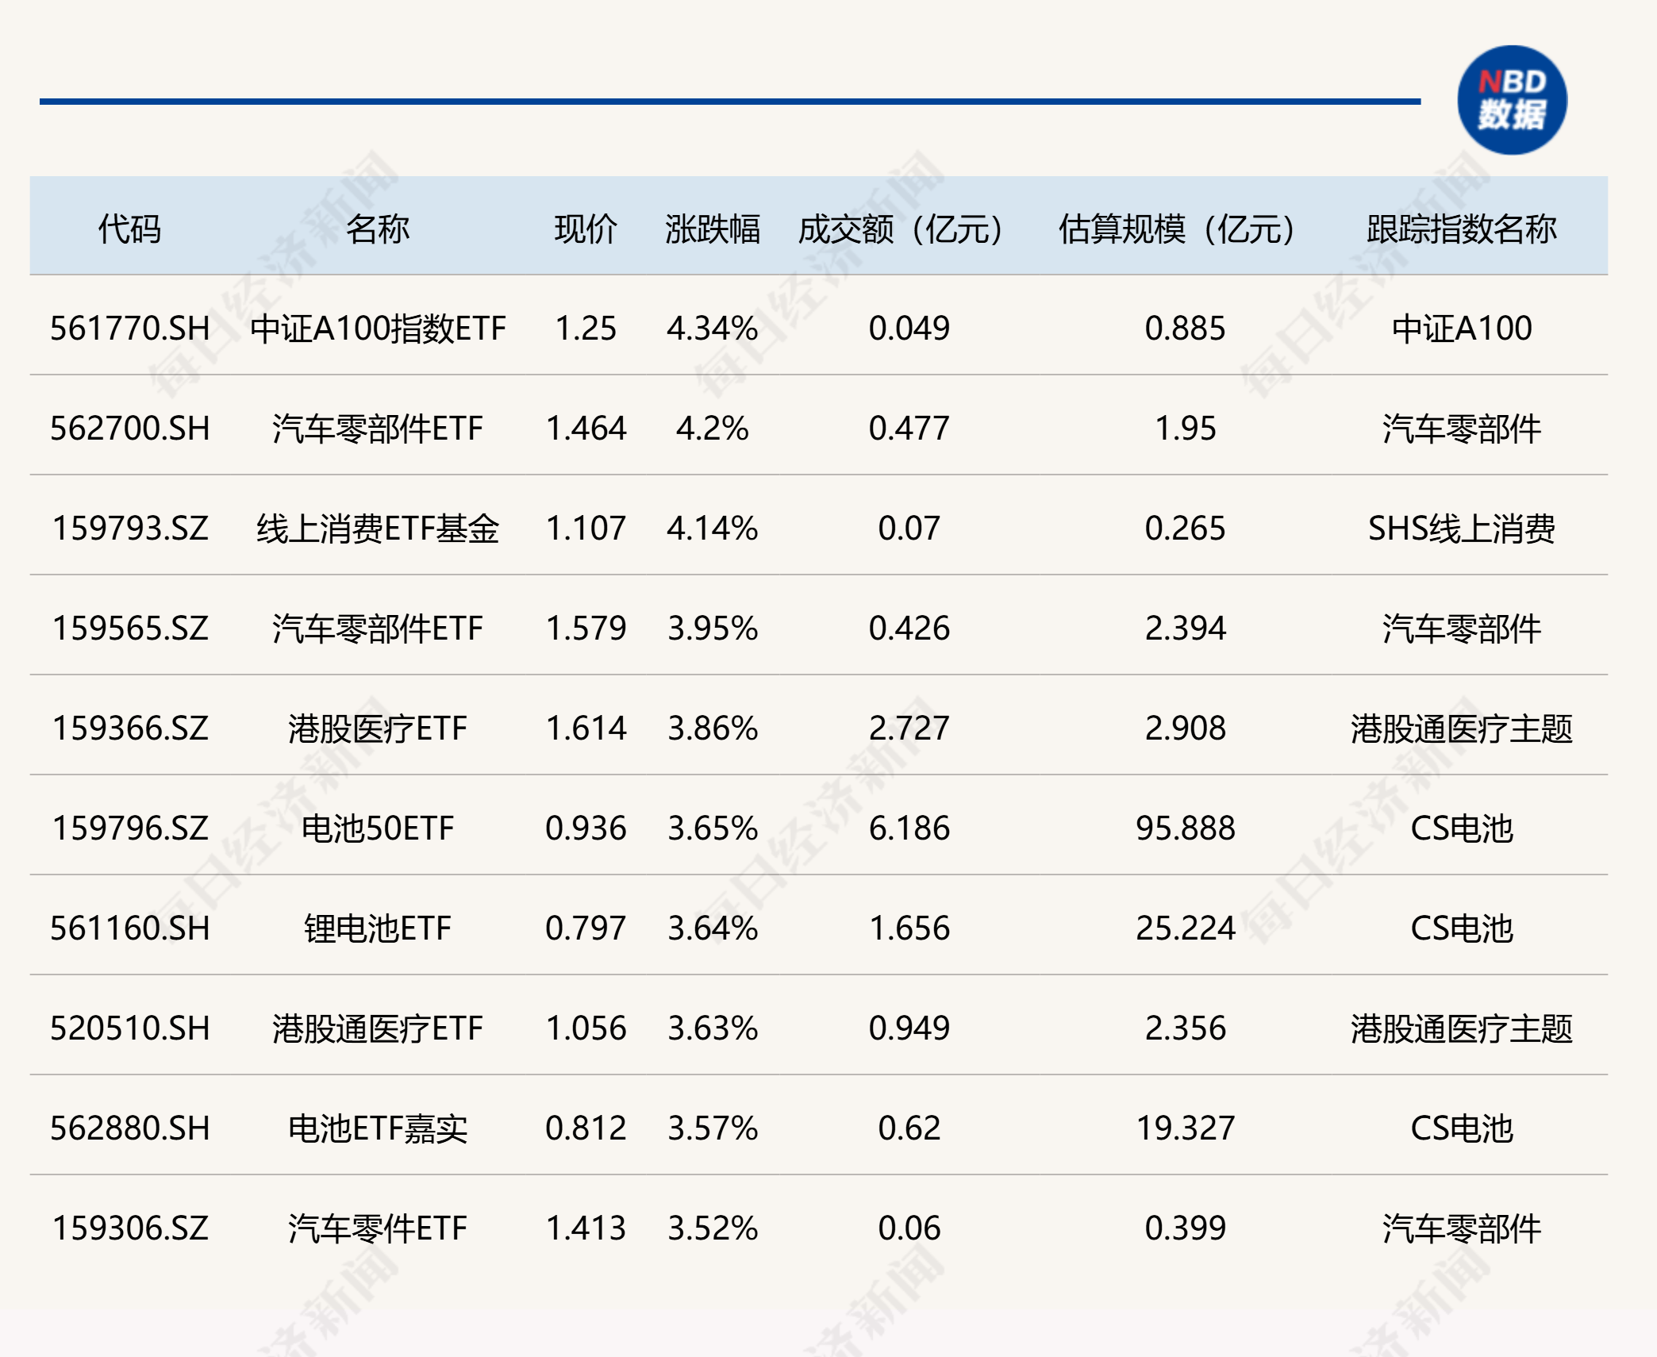Click SHS线上消费 index name cell
This screenshot has height=1357, width=1657.
coord(1461,529)
